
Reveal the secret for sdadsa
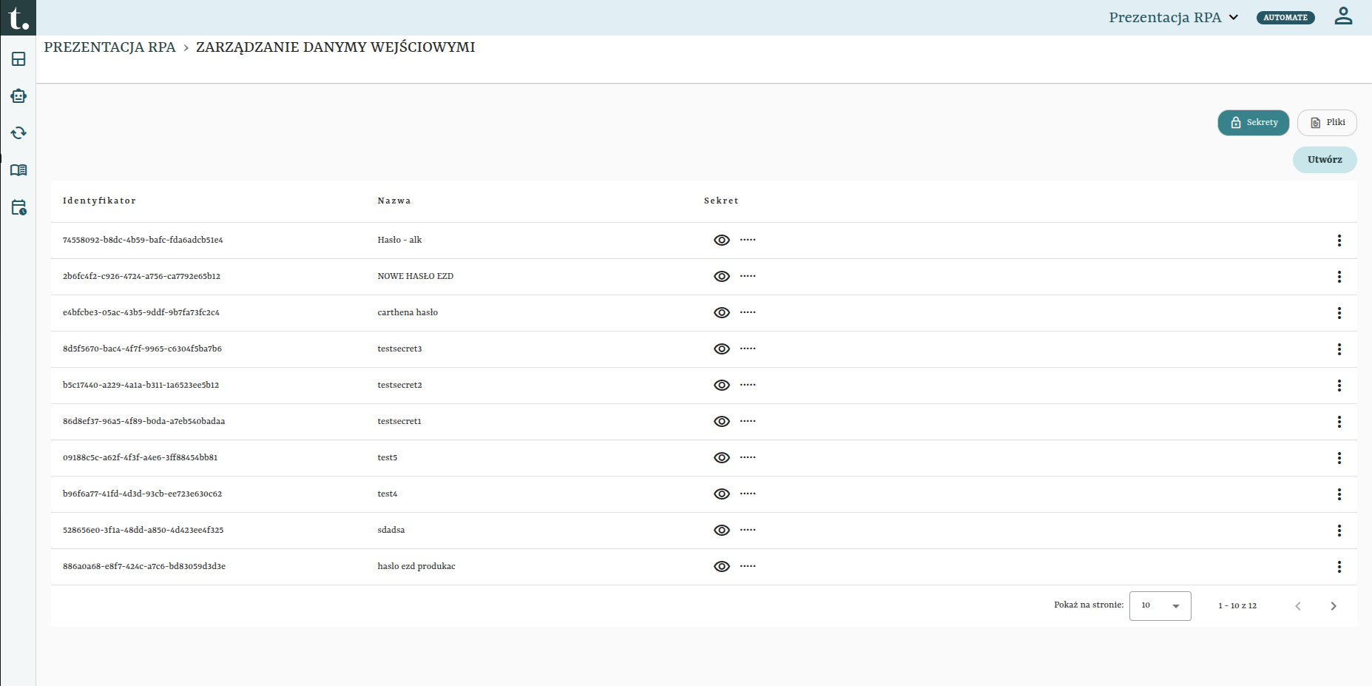tap(722, 531)
